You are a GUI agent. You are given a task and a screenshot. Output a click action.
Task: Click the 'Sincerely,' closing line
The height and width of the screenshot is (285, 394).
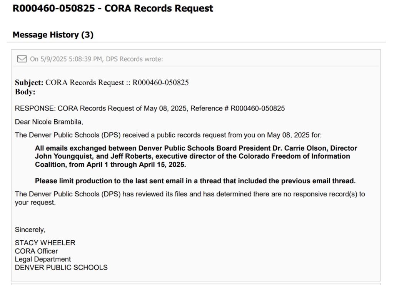click(30, 230)
